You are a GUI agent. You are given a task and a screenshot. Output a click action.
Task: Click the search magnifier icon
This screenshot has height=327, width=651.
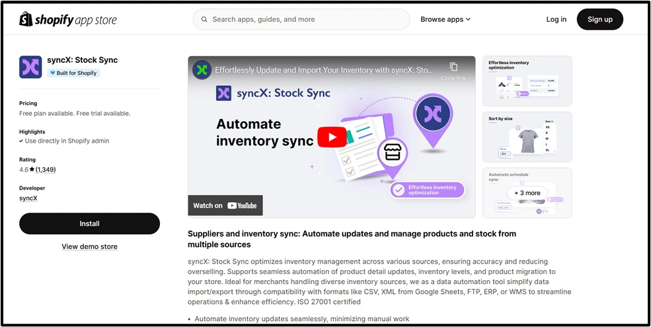[204, 20]
